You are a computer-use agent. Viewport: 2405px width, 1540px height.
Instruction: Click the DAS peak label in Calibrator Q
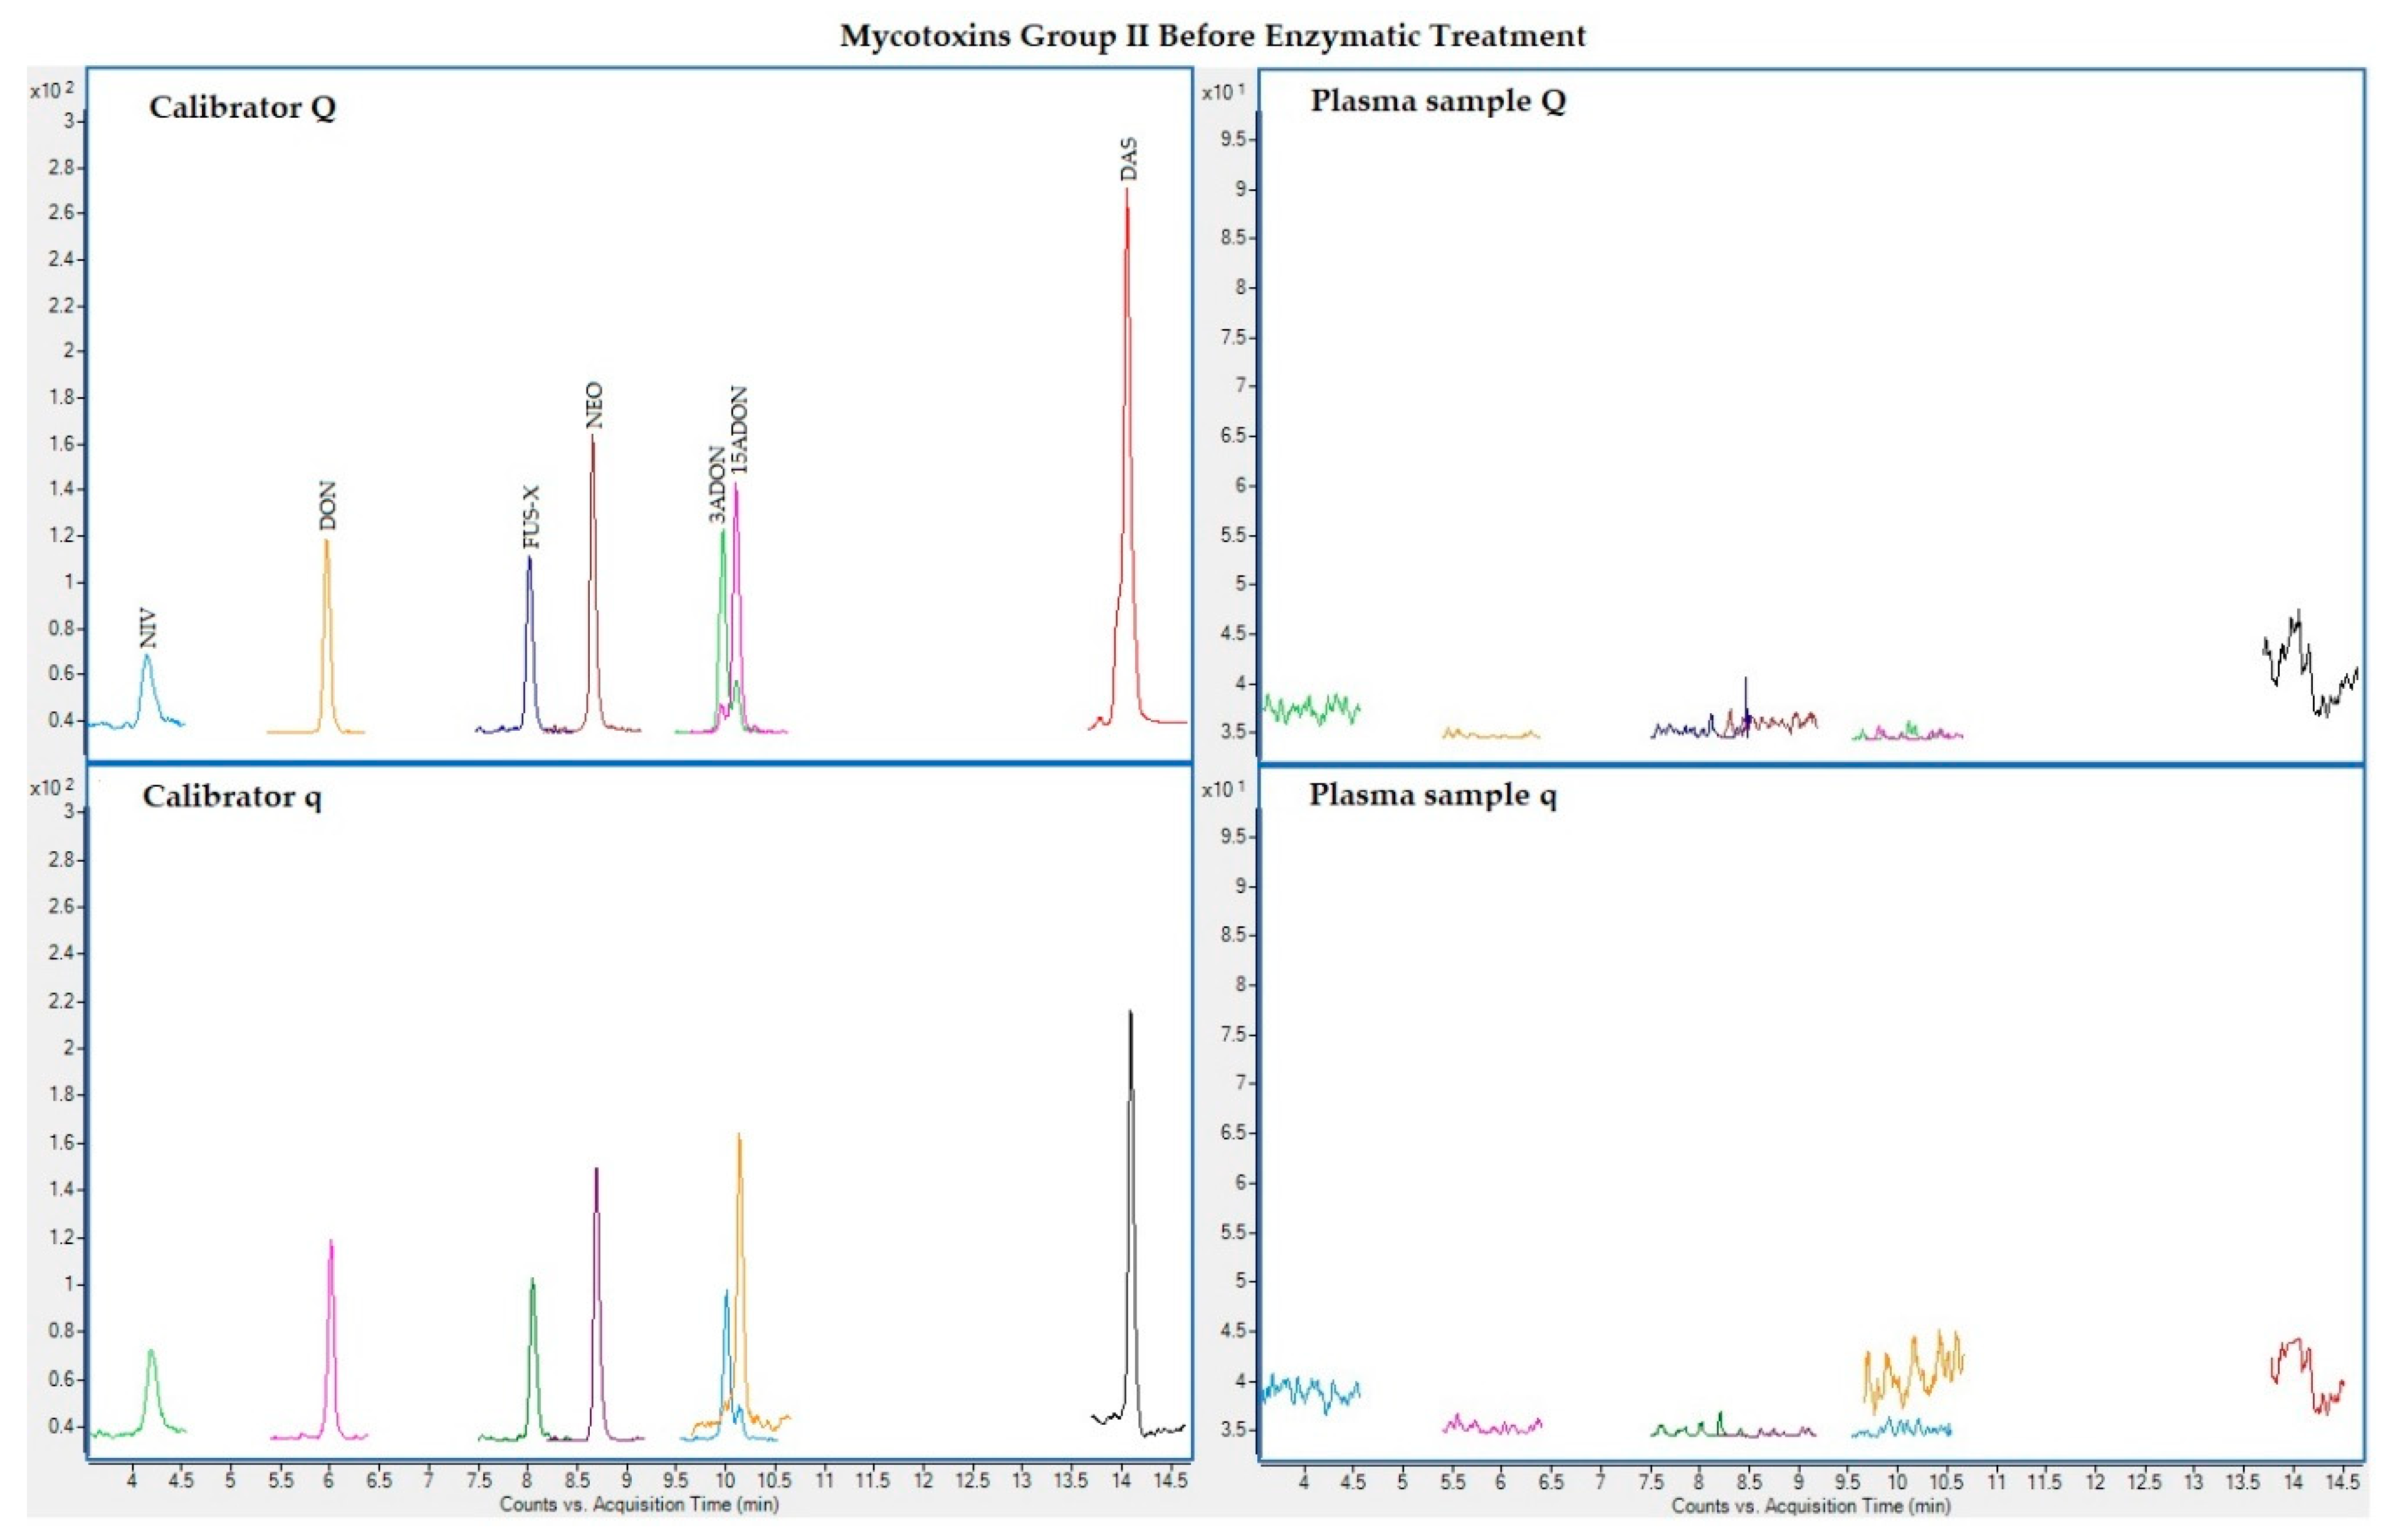tap(1128, 160)
